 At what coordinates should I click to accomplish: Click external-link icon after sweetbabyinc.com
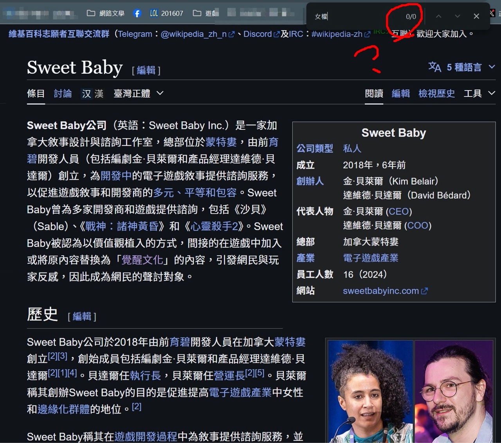click(424, 291)
